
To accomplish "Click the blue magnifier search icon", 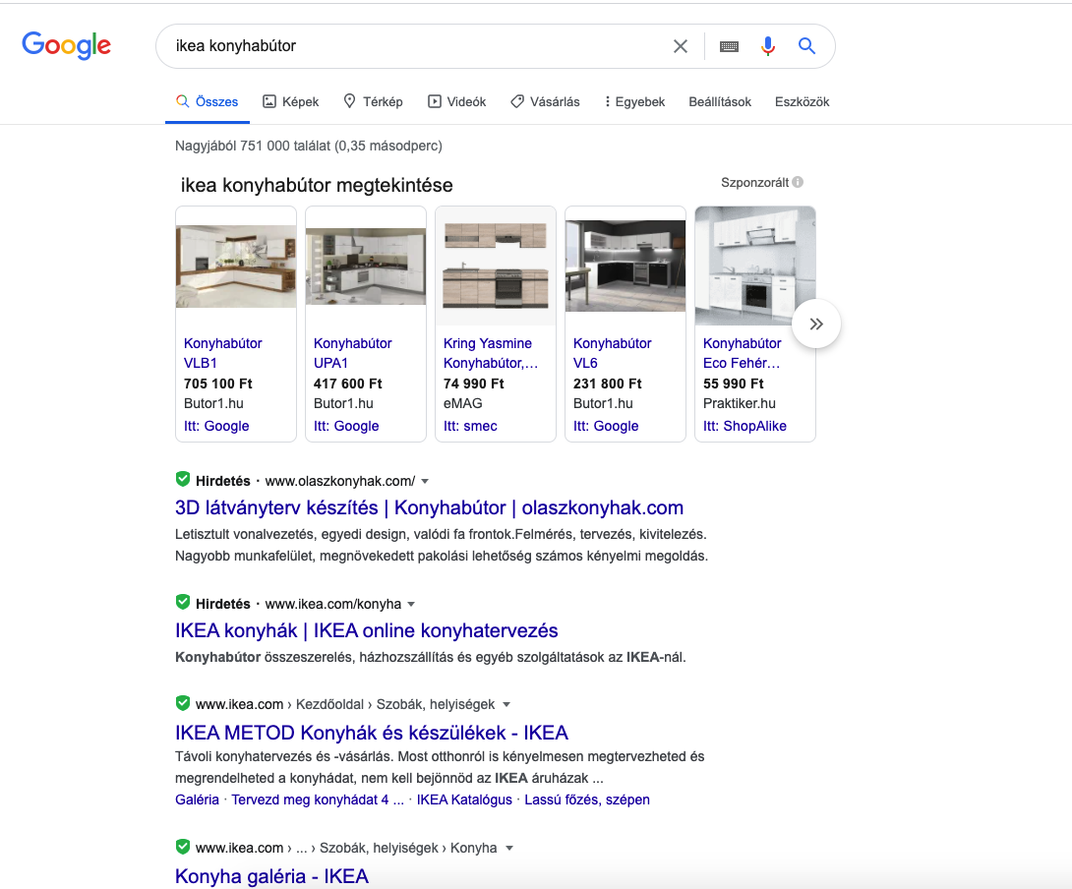I will (x=806, y=46).
